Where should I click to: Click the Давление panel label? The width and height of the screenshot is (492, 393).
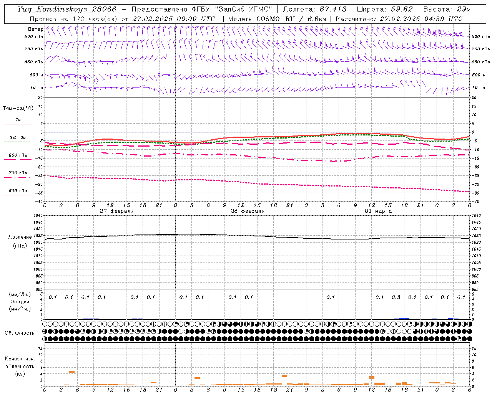coord(19,237)
